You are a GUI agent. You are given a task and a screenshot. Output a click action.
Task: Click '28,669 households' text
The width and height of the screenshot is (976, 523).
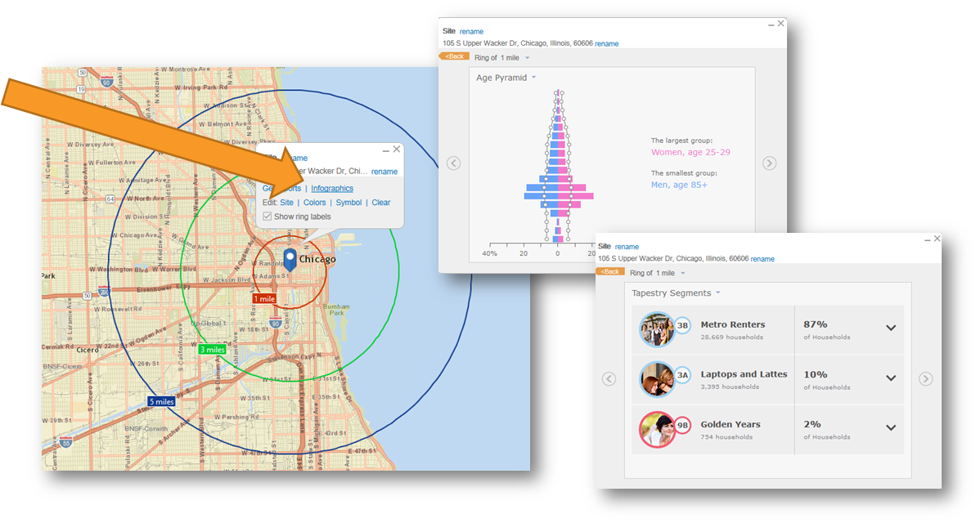731,337
